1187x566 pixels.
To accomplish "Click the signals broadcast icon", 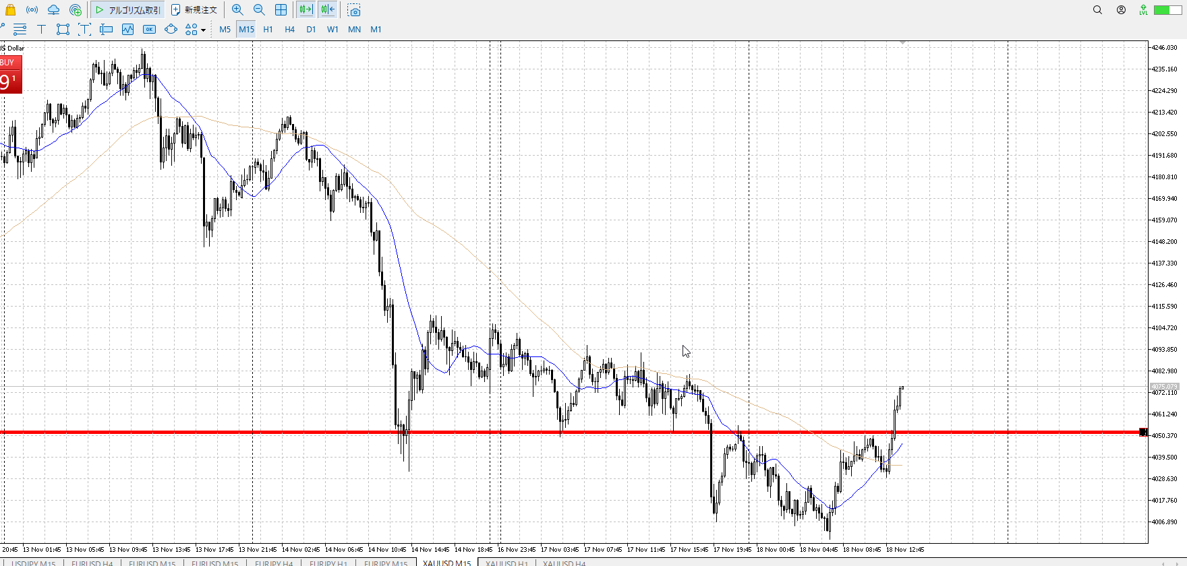I will [32, 10].
